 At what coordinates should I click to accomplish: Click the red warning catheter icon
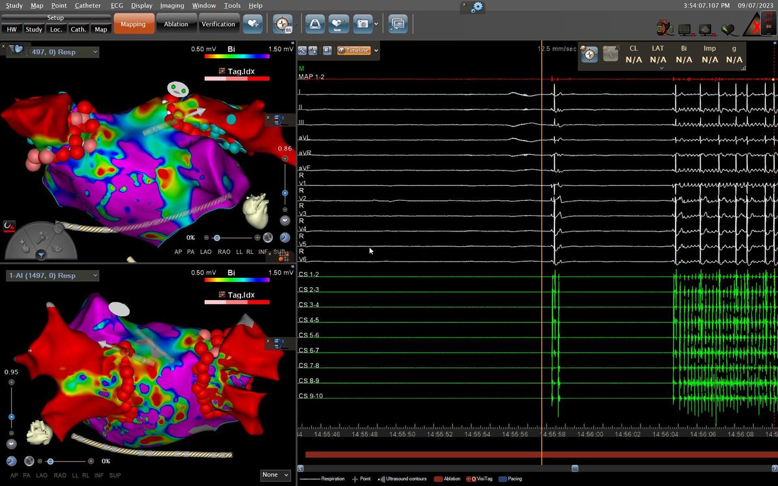click(x=9, y=226)
